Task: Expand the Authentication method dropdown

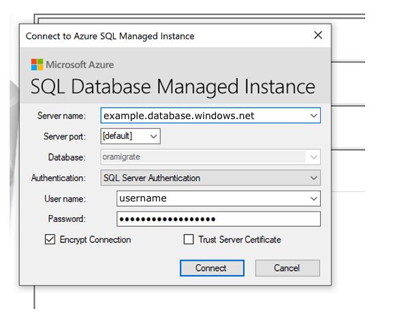Action: point(313,178)
